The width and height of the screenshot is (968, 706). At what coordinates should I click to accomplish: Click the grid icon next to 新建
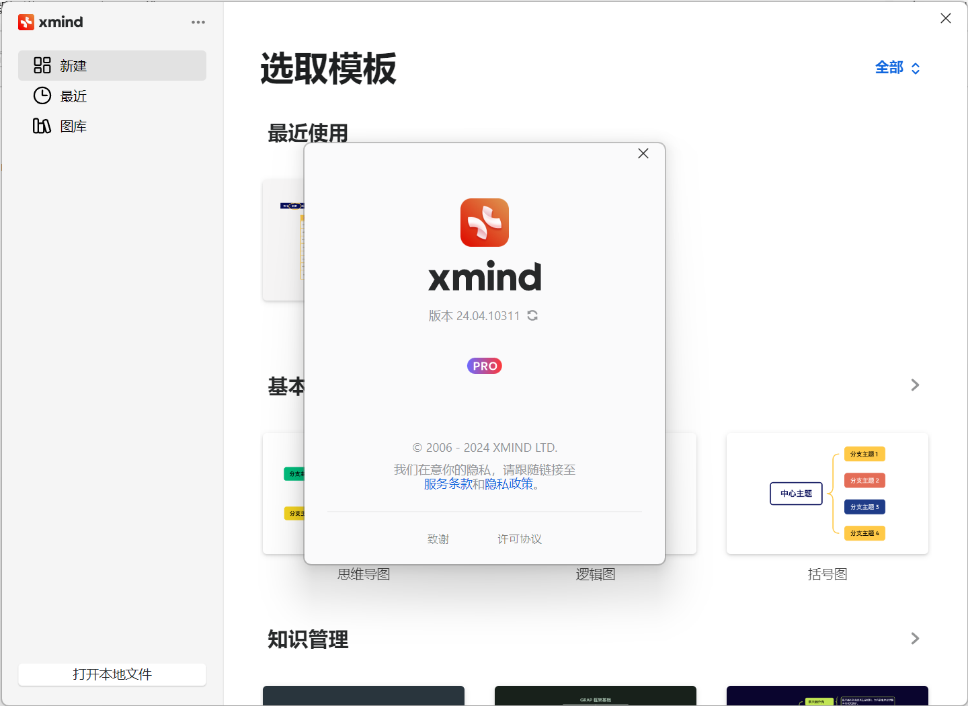coord(42,65)
